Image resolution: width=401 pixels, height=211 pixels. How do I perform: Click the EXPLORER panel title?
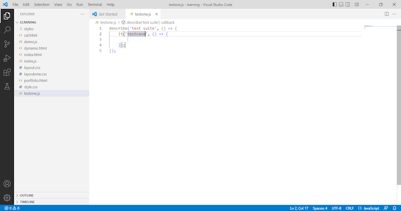(x=27, y=14)
